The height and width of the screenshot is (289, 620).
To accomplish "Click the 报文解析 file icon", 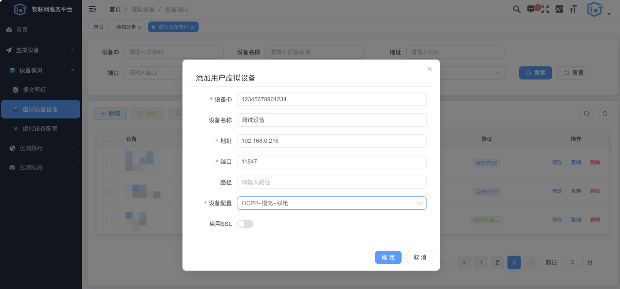I will click(16, 90).
